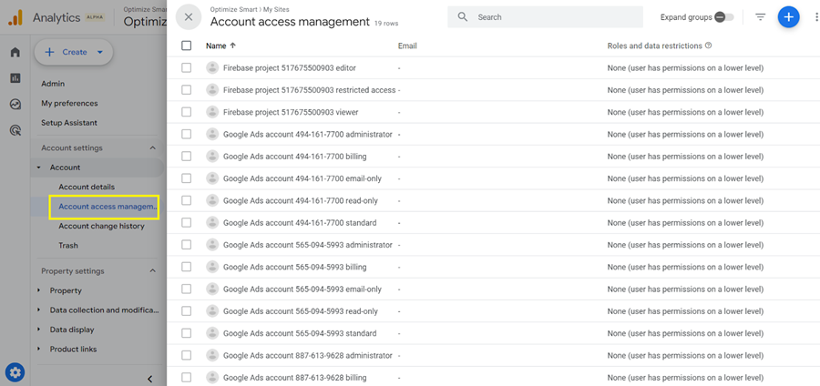
Task: Click avatar of Google Ads 494-161-7700 billing
Action: click(x=211, y=157)
